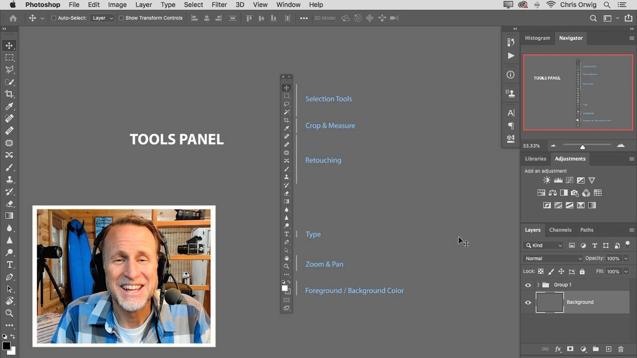Select the Hand tool
637x358 pixels.
tap(9, 301)
